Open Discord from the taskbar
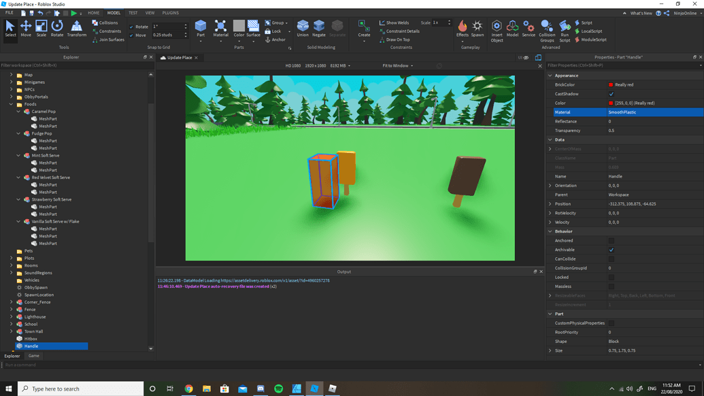704x396 pixels. coord(261,389)
